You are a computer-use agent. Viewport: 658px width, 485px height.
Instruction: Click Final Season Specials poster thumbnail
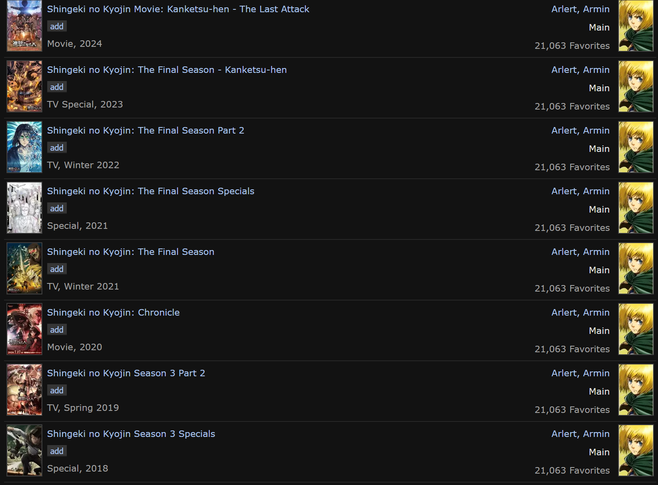24,208
